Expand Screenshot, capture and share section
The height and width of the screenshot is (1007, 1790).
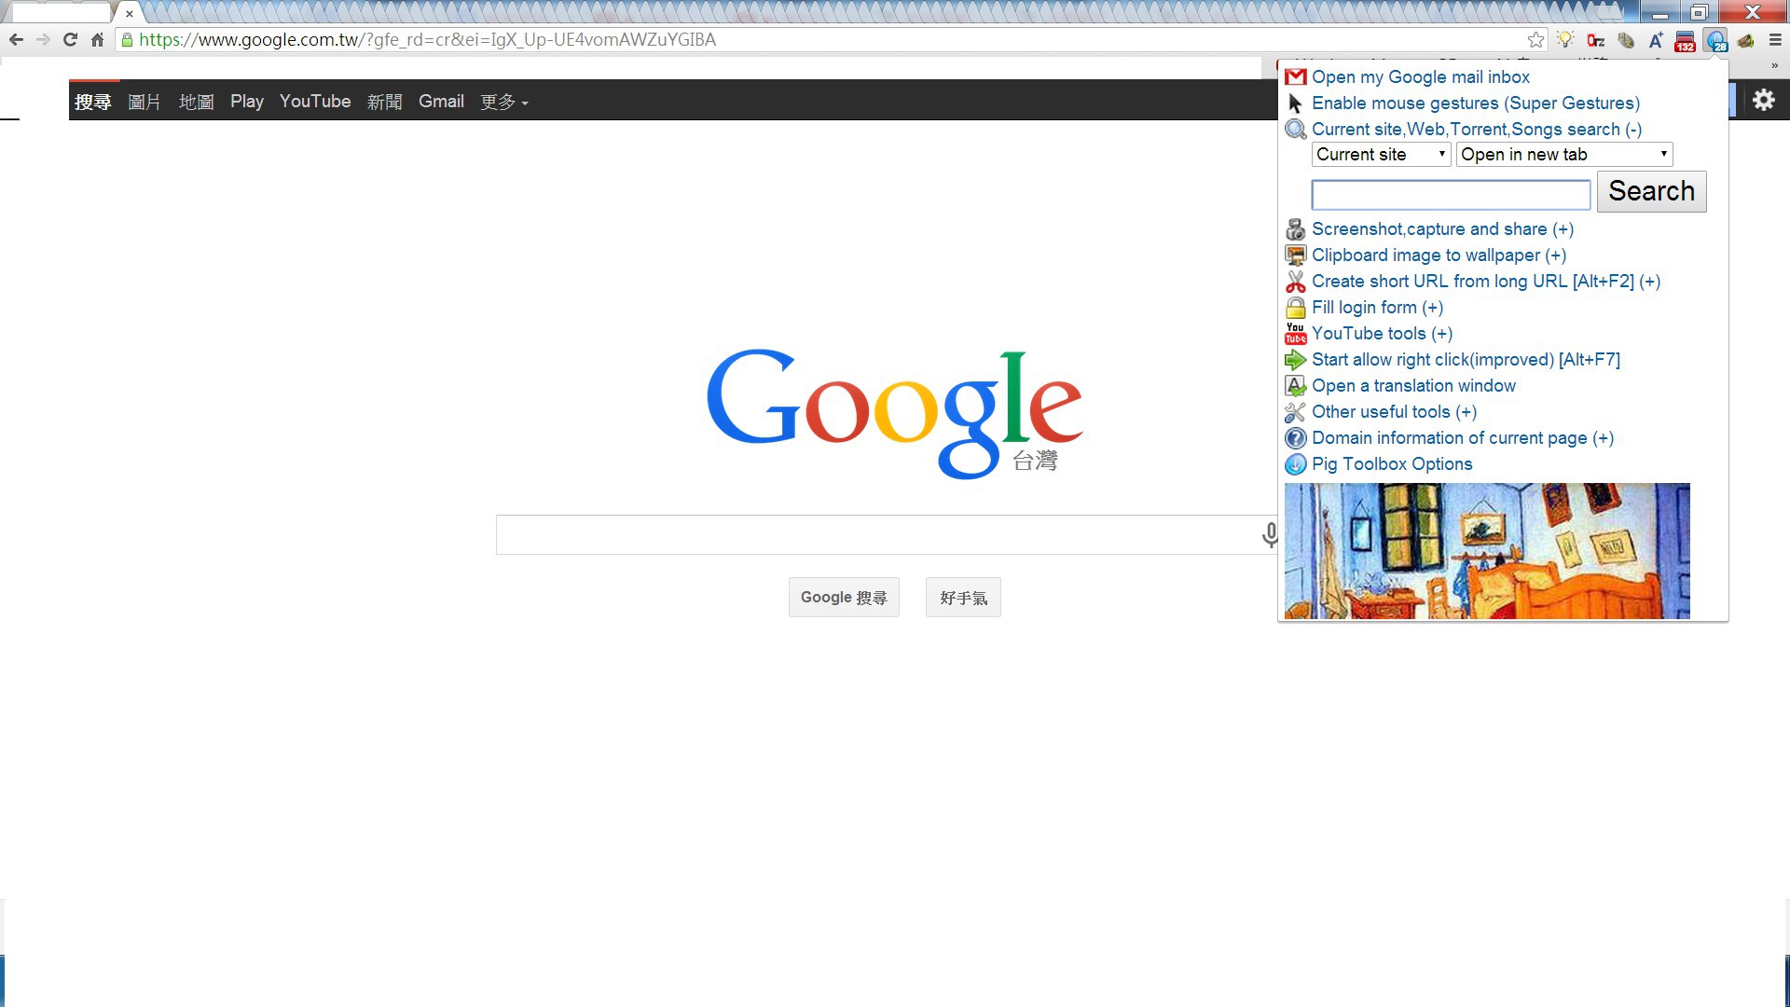pyautogui.click(x=1441, y=229)
